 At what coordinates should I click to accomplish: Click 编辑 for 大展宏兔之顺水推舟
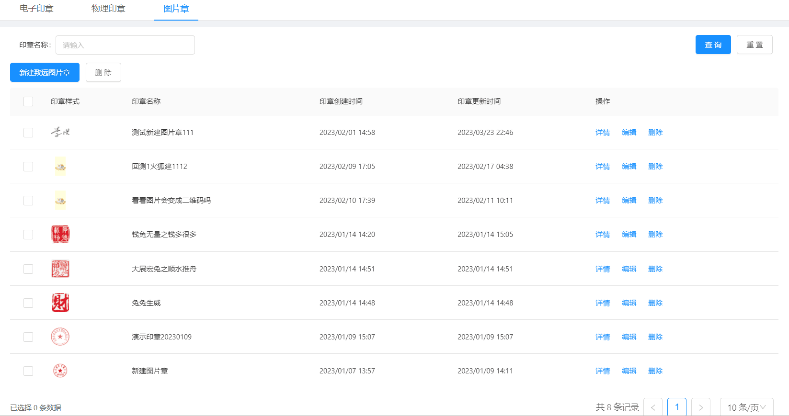pyautogui.click(x=629, y=269)
